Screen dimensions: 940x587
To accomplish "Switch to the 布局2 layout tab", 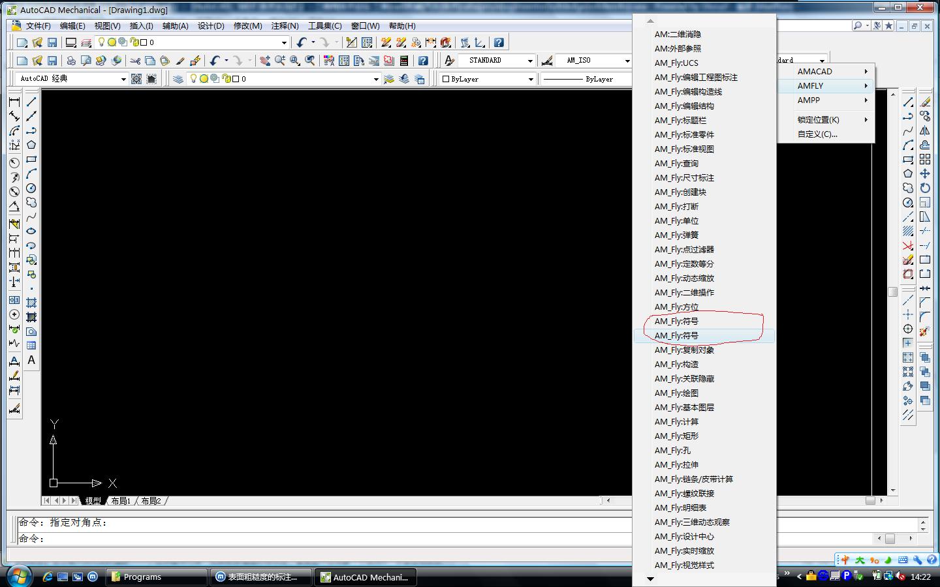I will [x=151, y=501].
